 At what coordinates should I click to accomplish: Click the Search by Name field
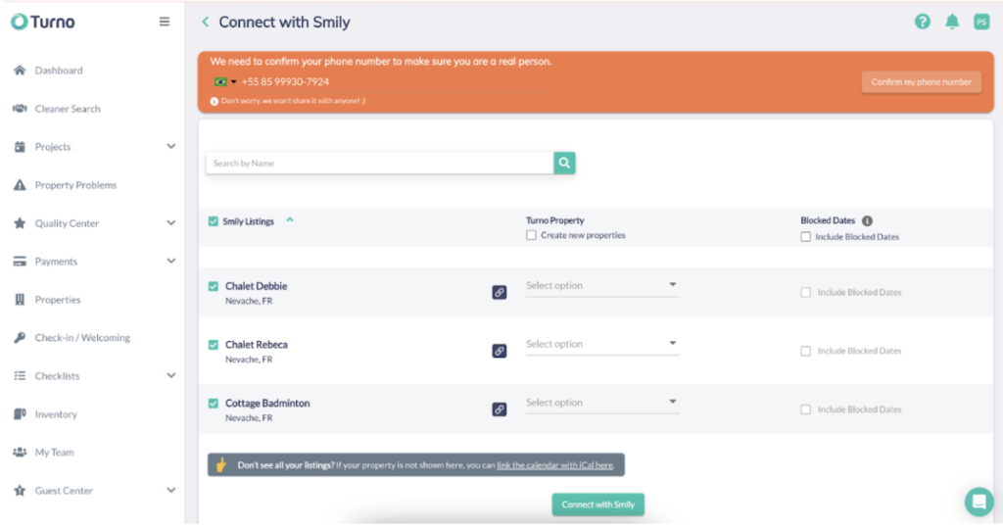(x=379, y=164)
